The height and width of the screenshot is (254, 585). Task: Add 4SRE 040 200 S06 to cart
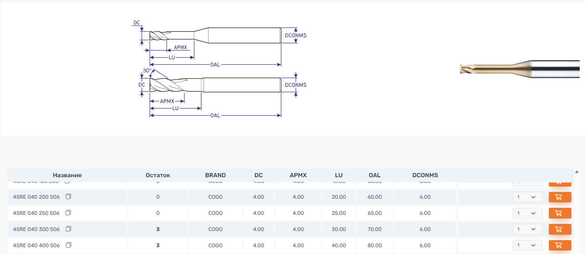(560, 197)
